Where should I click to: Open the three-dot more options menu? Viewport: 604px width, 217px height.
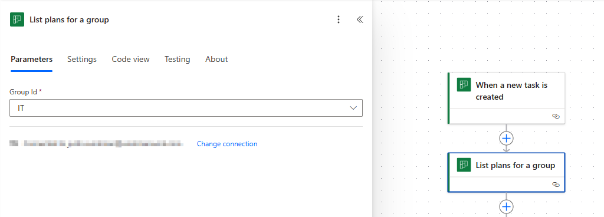338,19
